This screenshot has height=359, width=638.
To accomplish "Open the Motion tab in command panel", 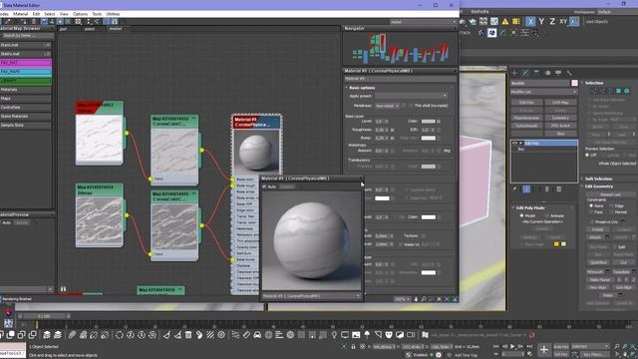I will point(547,73).
